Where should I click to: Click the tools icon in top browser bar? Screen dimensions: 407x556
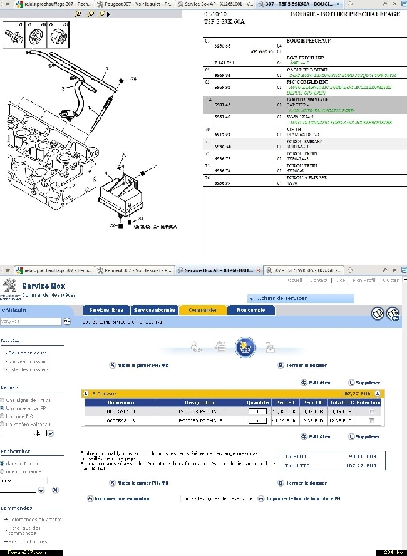(384, 4)
